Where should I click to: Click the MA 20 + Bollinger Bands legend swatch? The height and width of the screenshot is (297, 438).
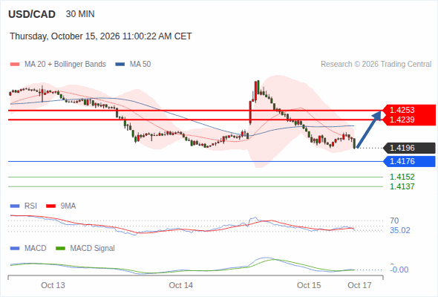(x=15, y=65)
